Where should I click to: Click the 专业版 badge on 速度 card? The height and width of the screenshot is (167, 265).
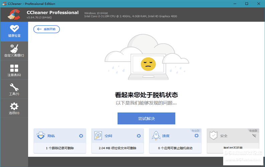[195, 131]
